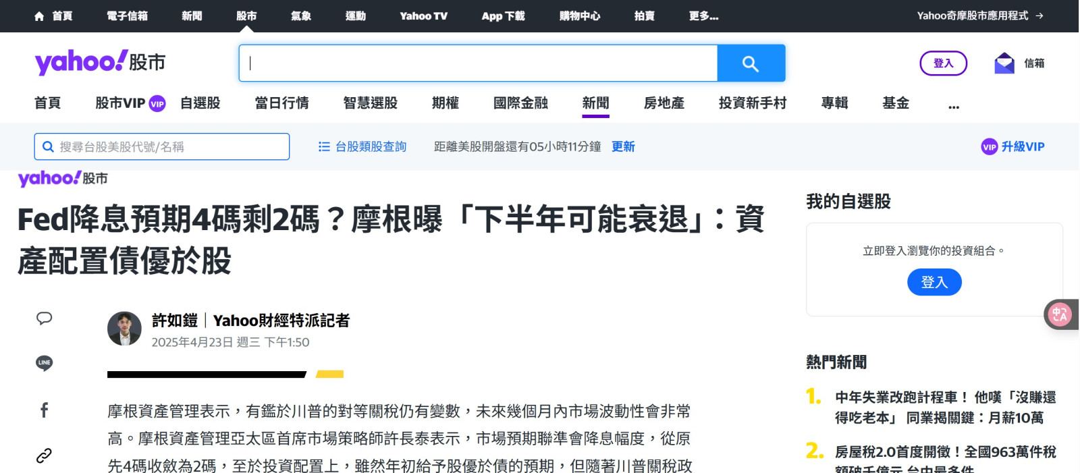Click the purple VIP icon beside 升級VIP
Viewport: 1080px width, 473px height.
pos(990,146)
